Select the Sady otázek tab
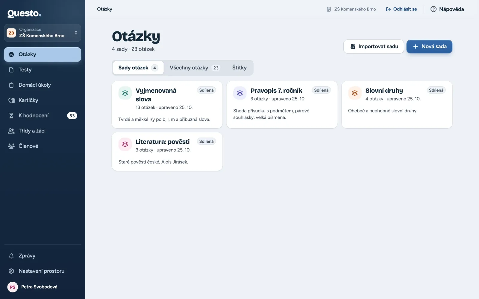Screen dimensions: 479x299 pyautogui.click(x=138, y=68)
